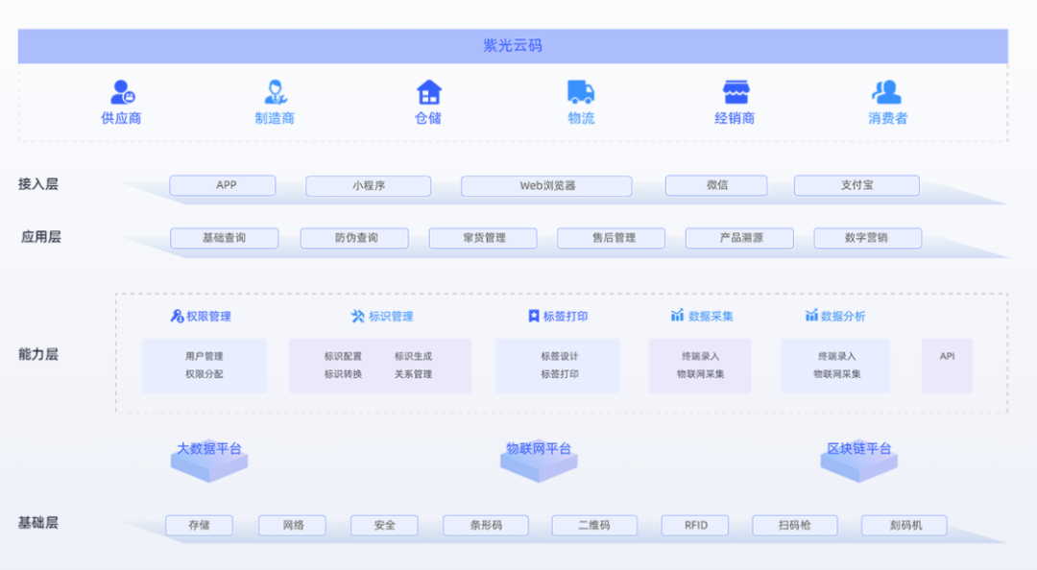Select the 产品溯源 box
This screenshot has width=1037, height=570.
tap(739, 238)
